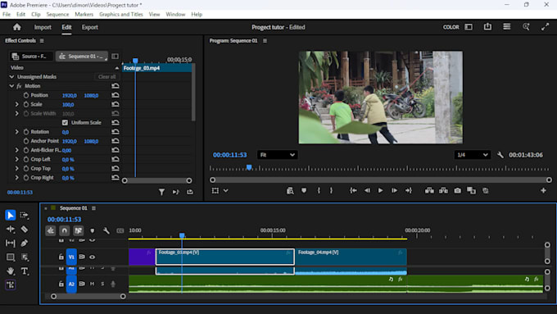Toggle Uniform Scale checkbox
The height and width of the screenshot is (314, 557).
point(65,123)
